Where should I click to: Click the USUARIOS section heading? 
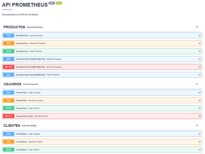click(x=12, y=84)
